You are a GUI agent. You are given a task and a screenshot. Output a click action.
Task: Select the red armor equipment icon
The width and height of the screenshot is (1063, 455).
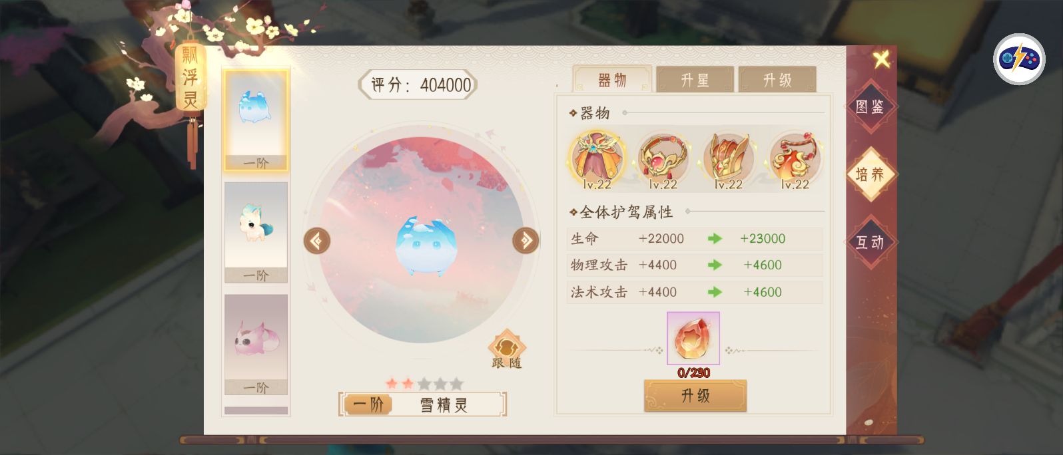click(729, 159)
